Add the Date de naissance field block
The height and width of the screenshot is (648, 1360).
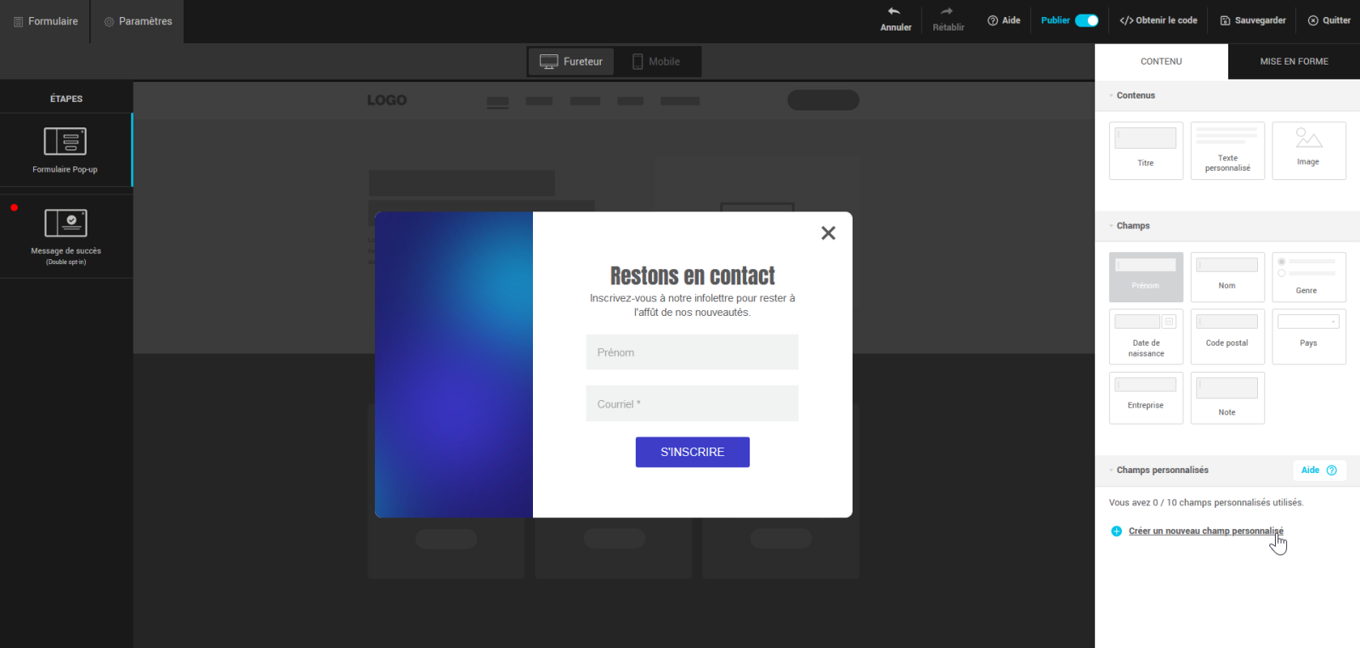1145,336
